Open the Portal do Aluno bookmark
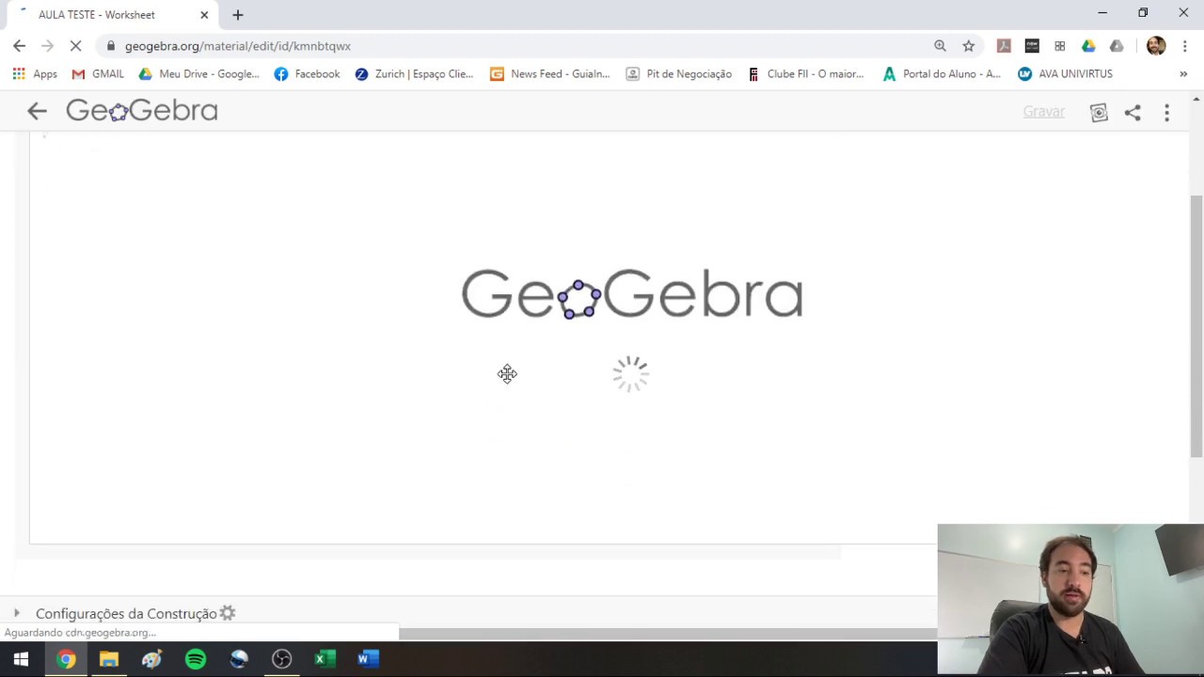Viewport: 1204px width, 677px height. pos(942,73)
